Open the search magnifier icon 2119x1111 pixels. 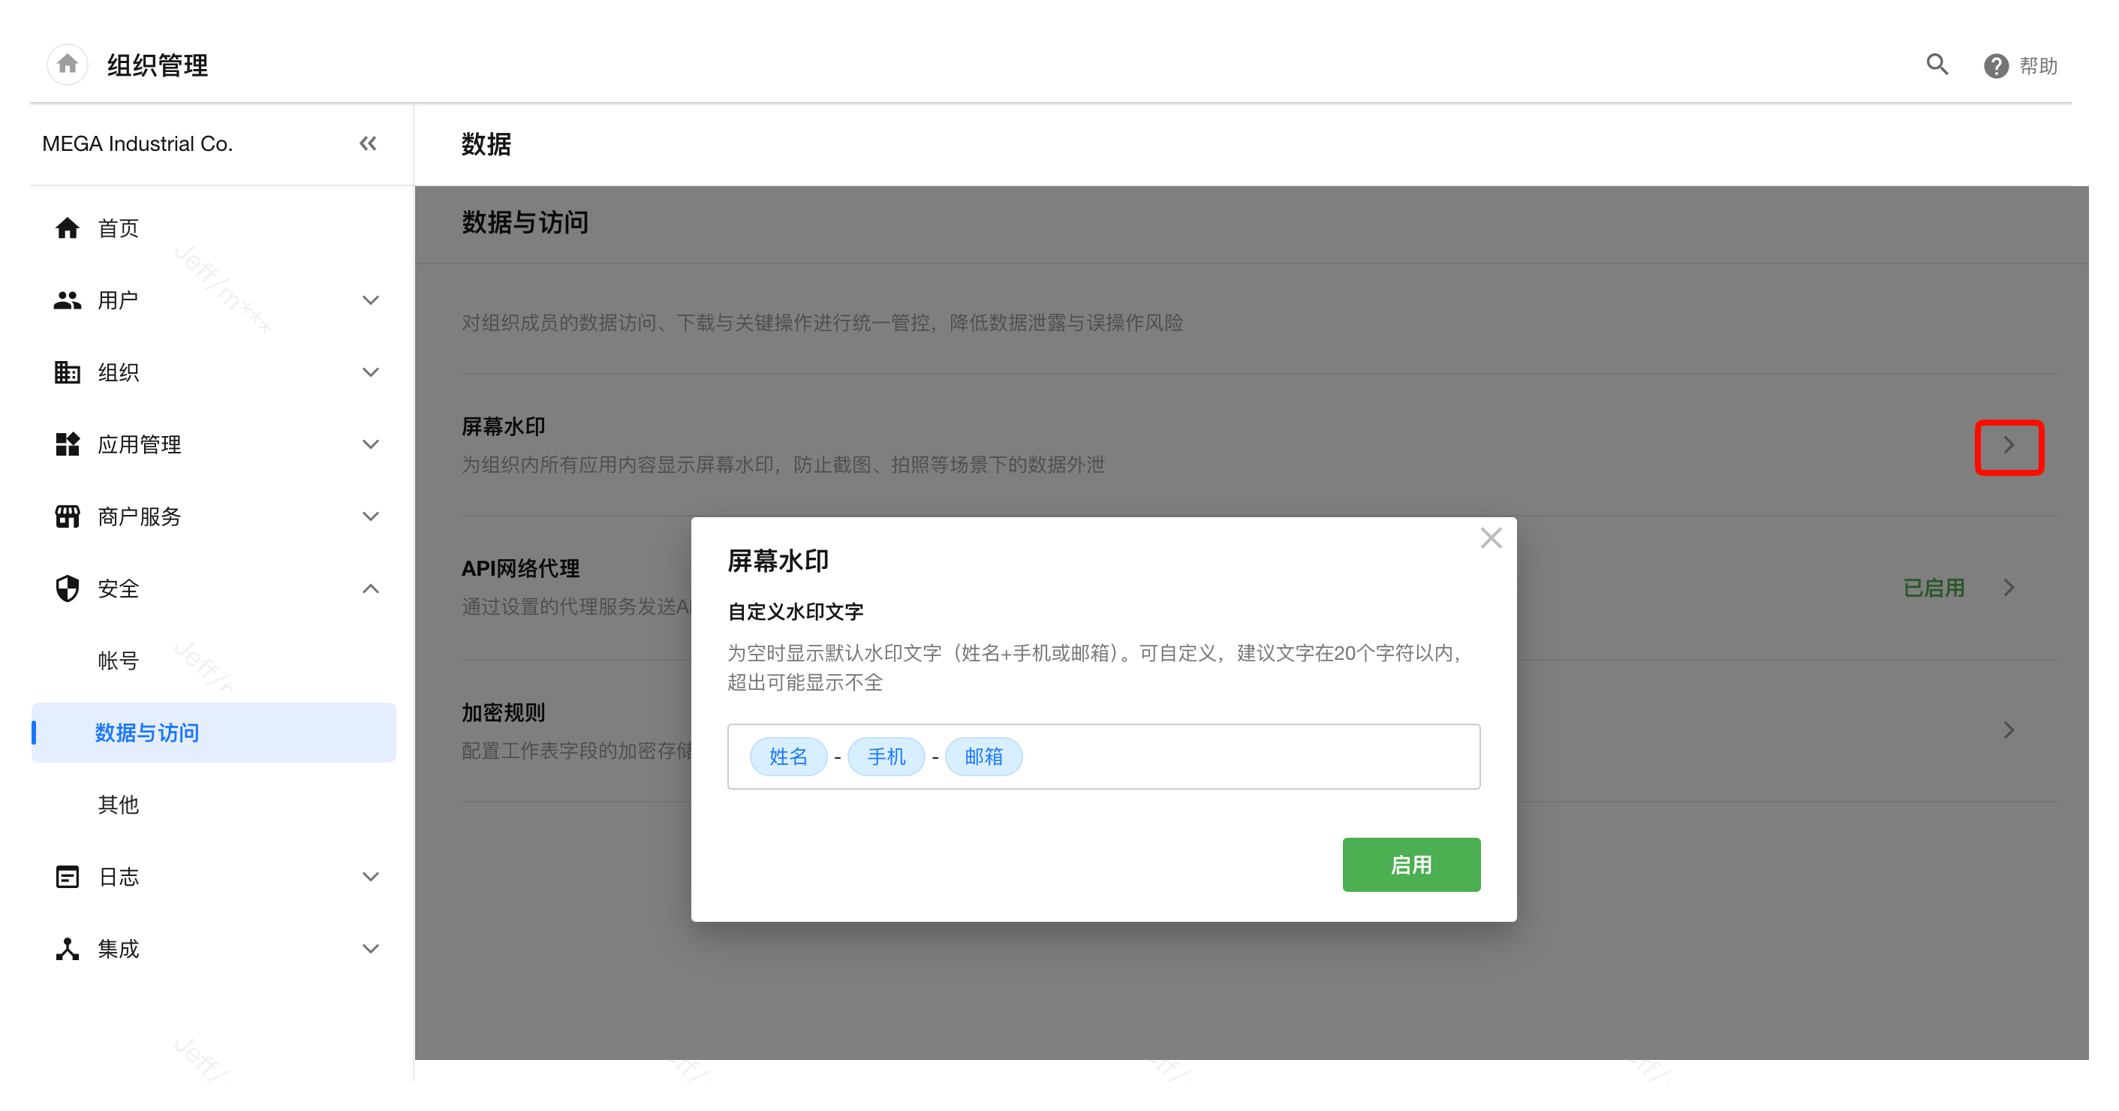pos(1937,64)
